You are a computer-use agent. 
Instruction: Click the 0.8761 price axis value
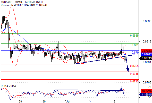147,62
